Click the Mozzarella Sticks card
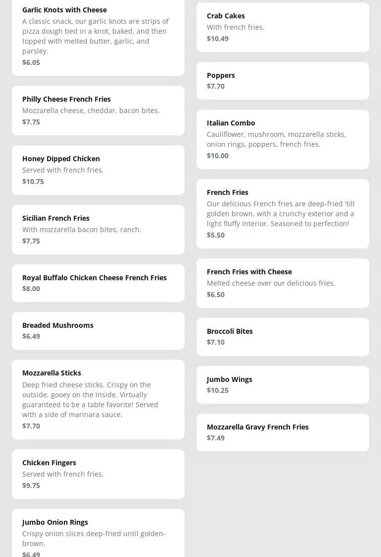Viewport: 381px width, 557px height. click(98, 399)
